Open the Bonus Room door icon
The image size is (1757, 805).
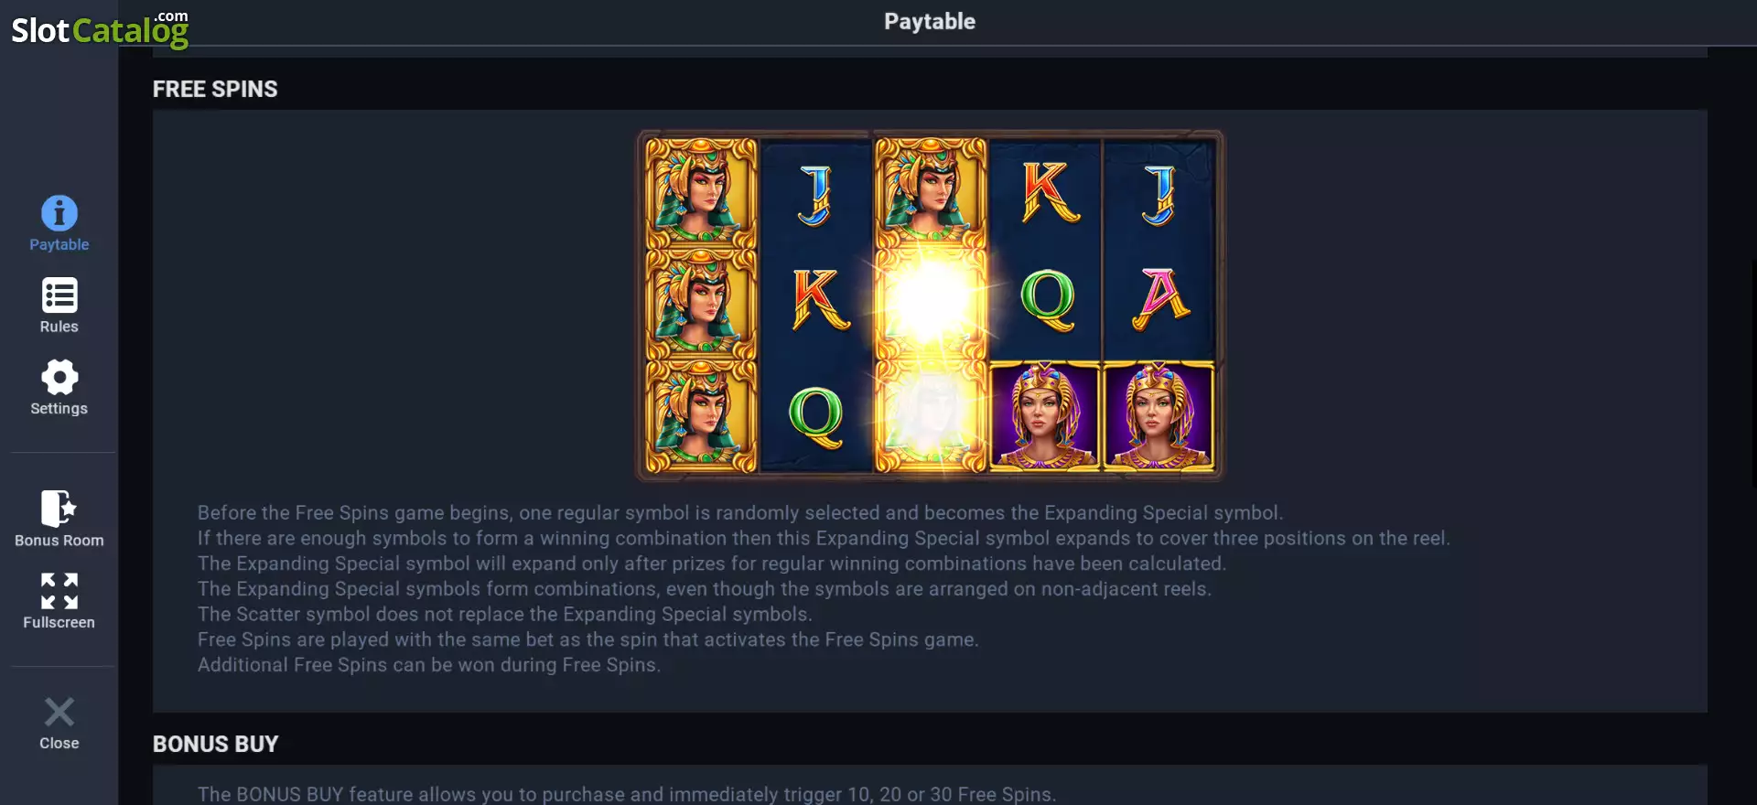coord(59,509)
